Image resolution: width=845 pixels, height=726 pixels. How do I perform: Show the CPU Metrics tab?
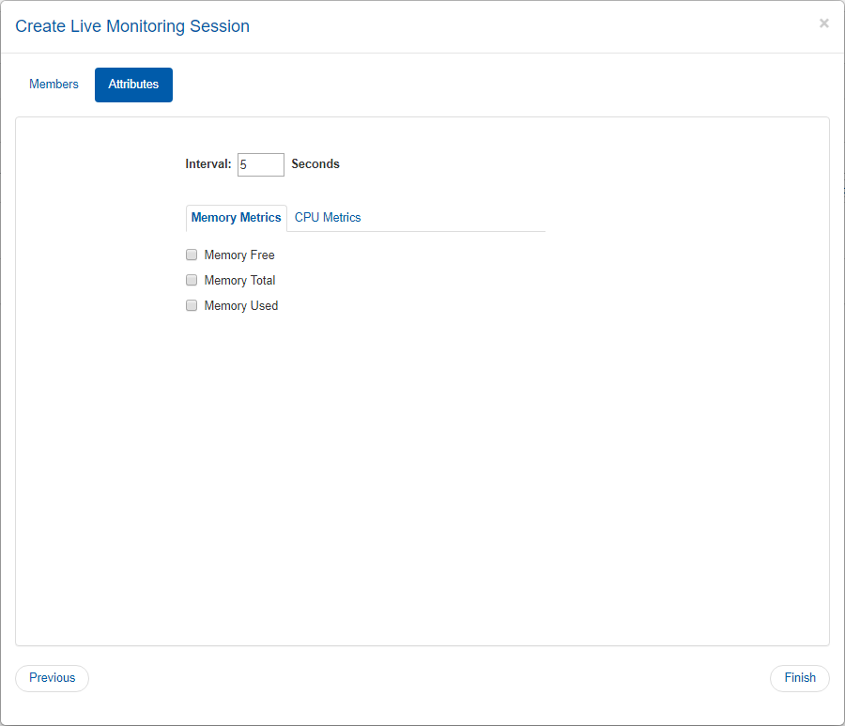pyautogui.click(x=328, y=218)
